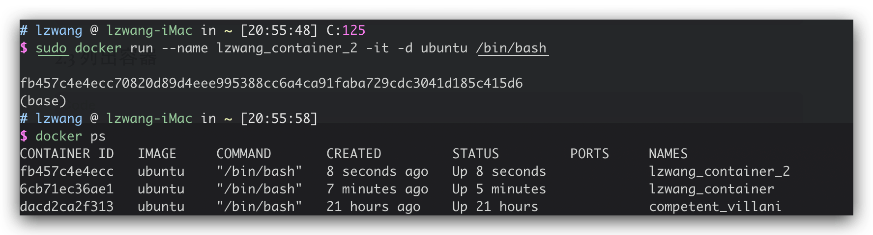Click the CONTAINER ID column header

[x=67, y=154]
